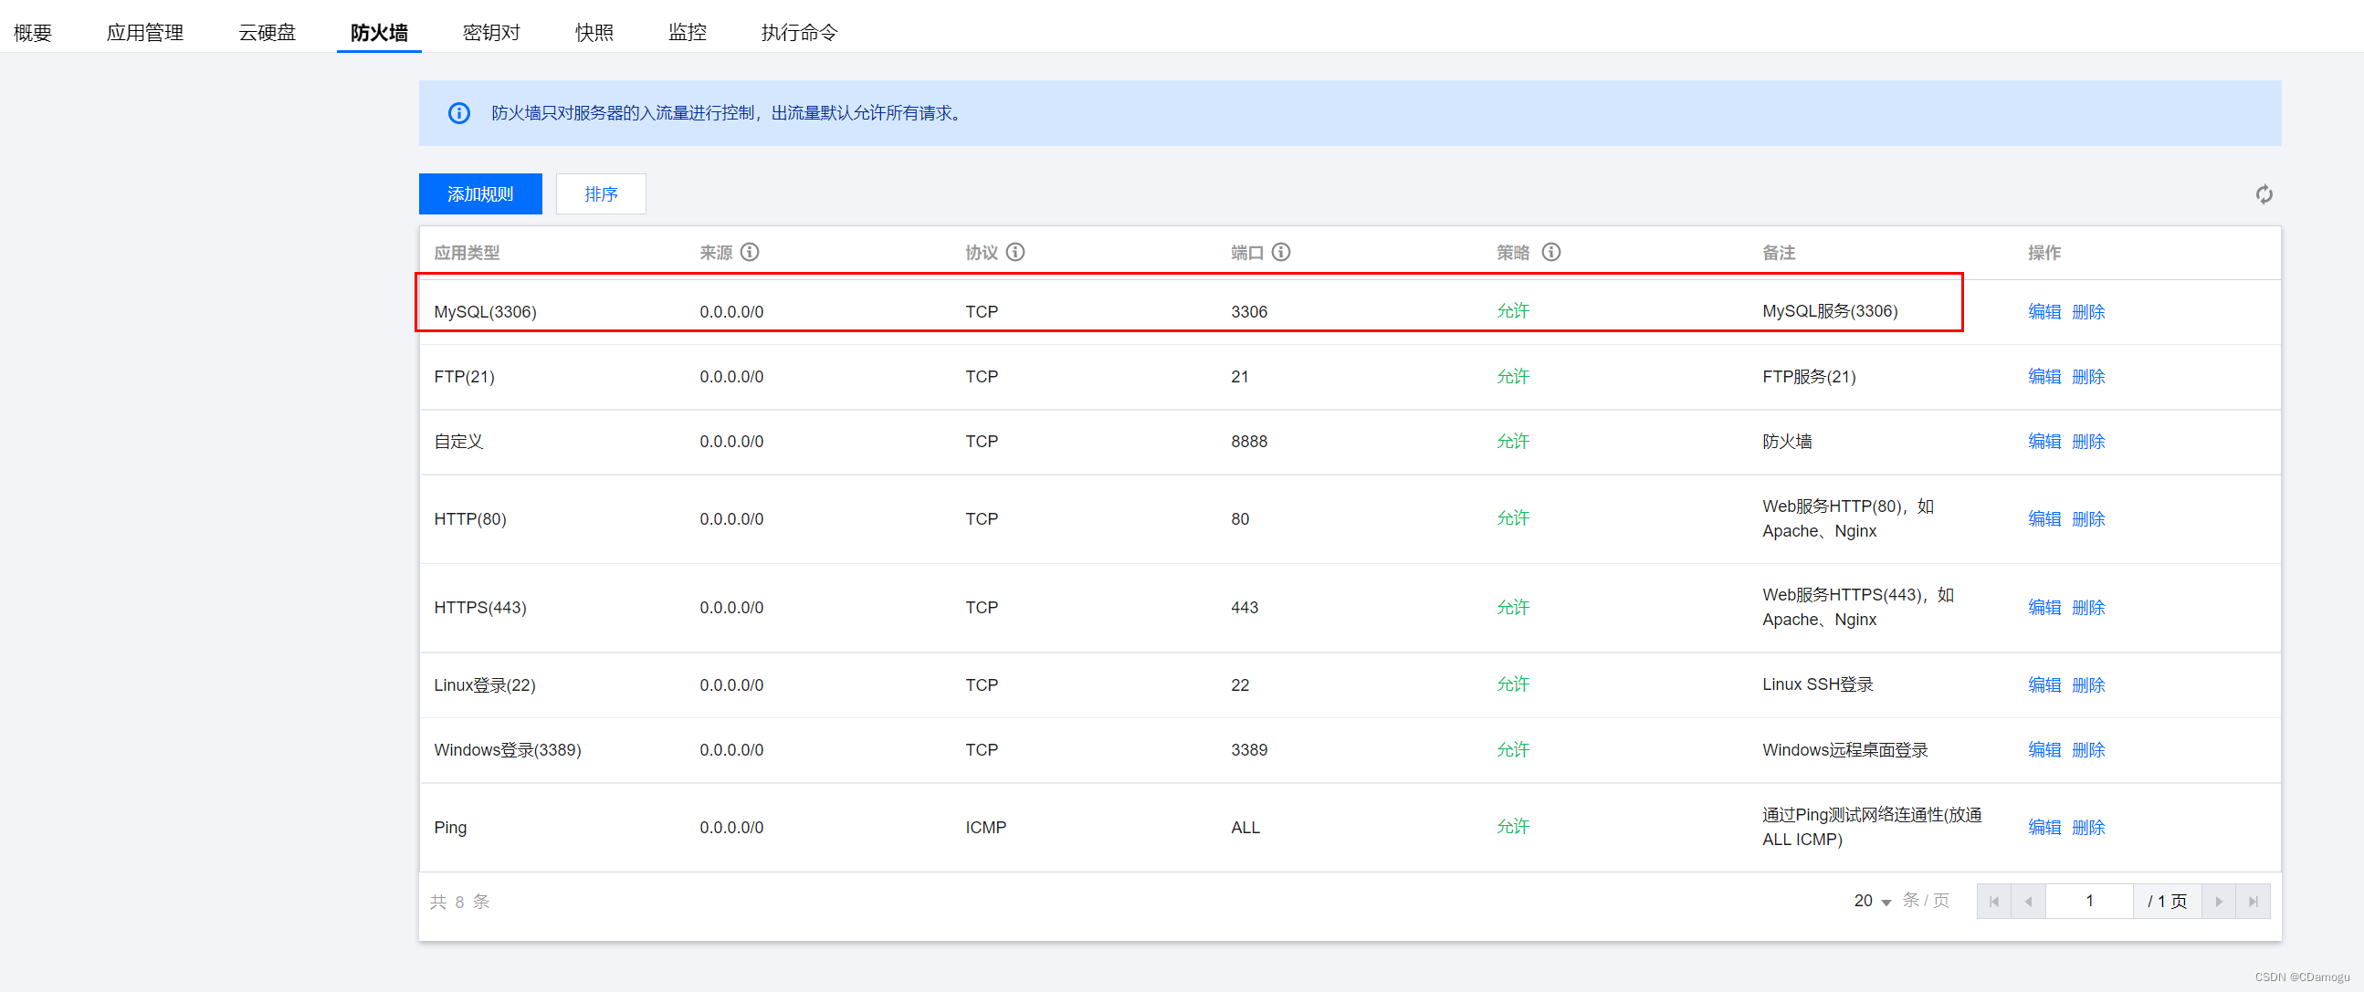The width and height of the screenshot is (2364, 992).
Task: Click the 443 port cell
Action: 1244,608
